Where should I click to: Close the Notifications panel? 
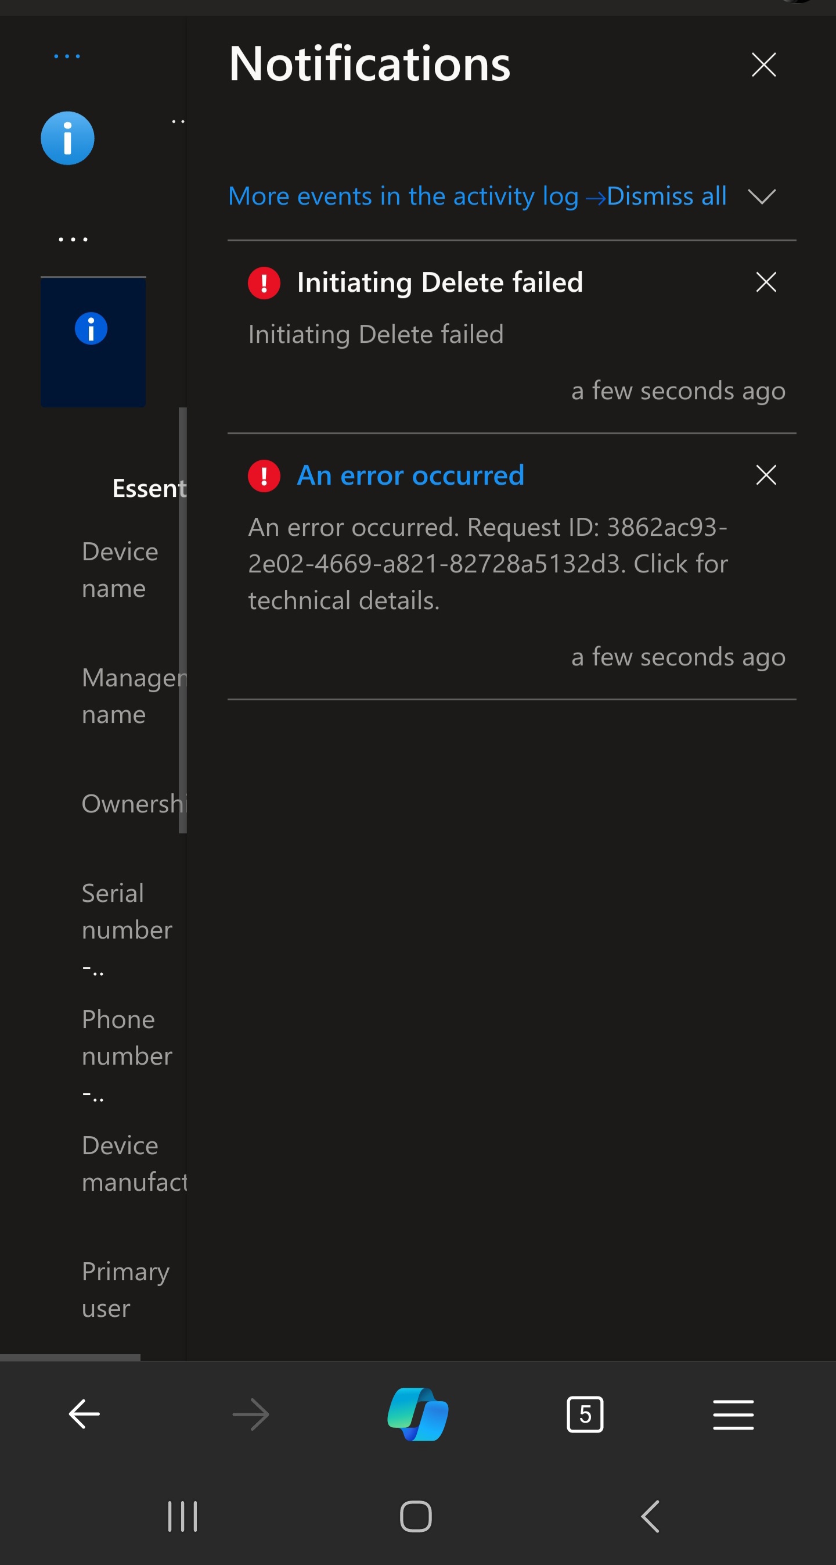point(763,65)
